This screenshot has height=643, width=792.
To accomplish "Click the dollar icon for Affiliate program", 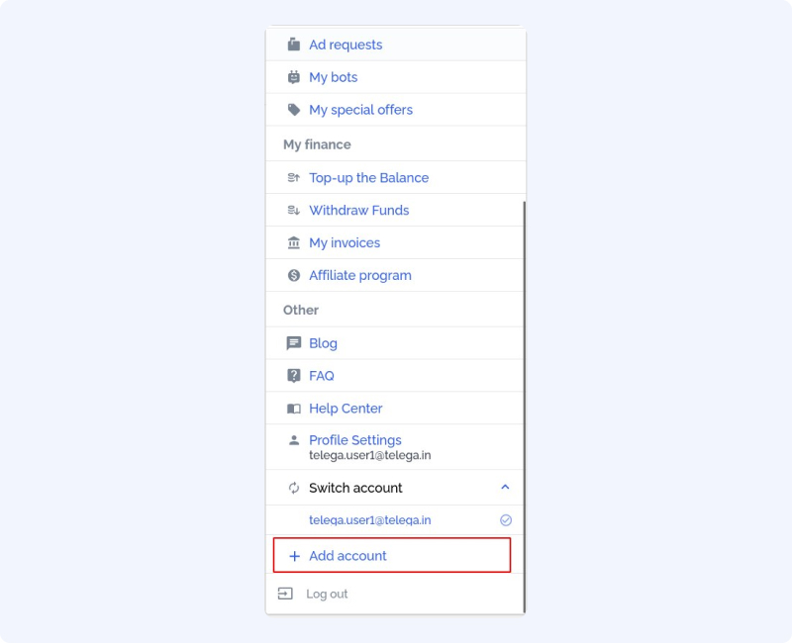I will point(293,275).
